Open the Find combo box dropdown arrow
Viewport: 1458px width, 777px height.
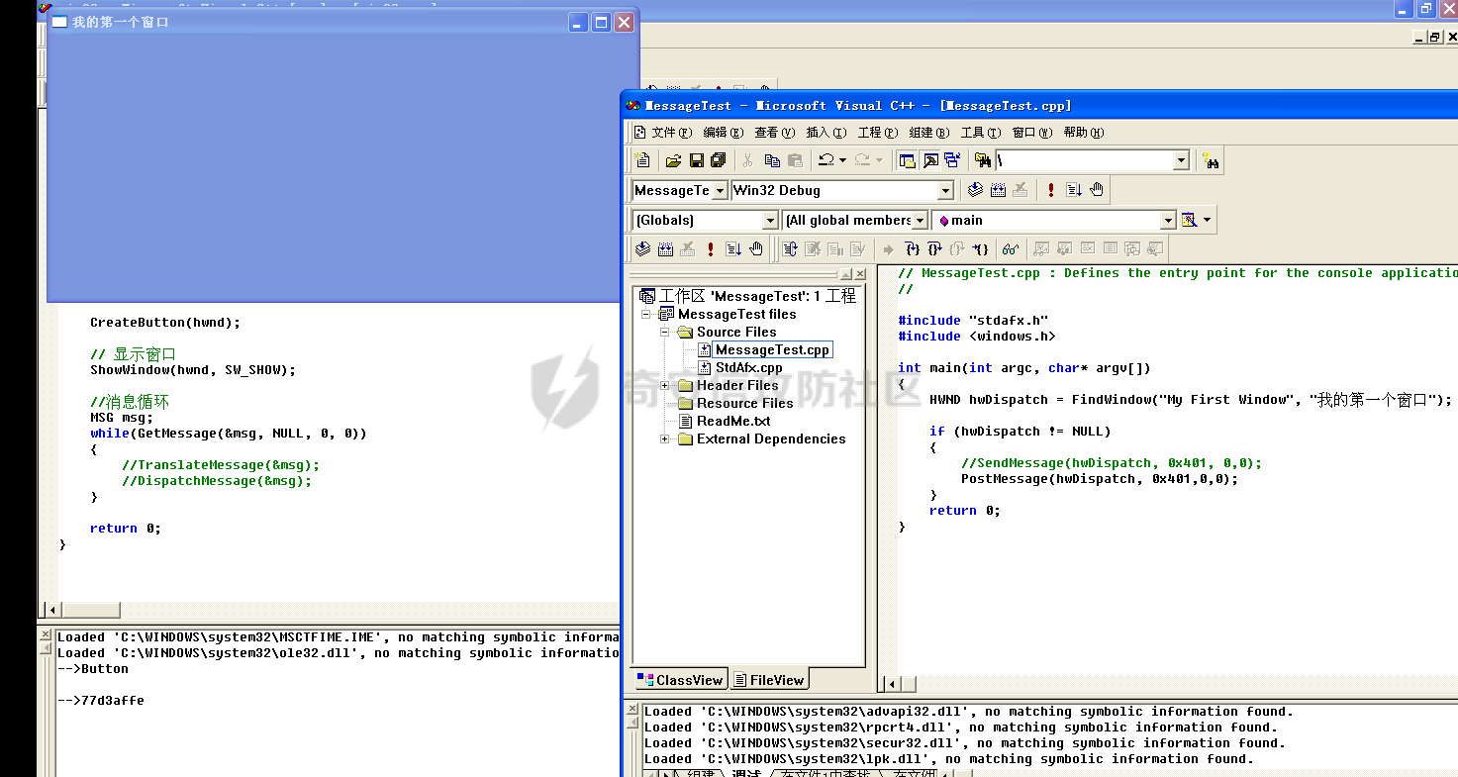click(x=1181, y=160)
